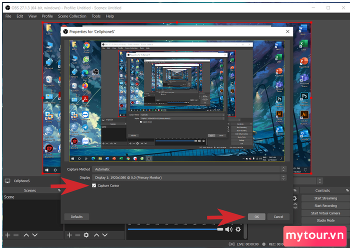Open the Profile menu
This screenshot has height=251, width=350.
[47, 16]
